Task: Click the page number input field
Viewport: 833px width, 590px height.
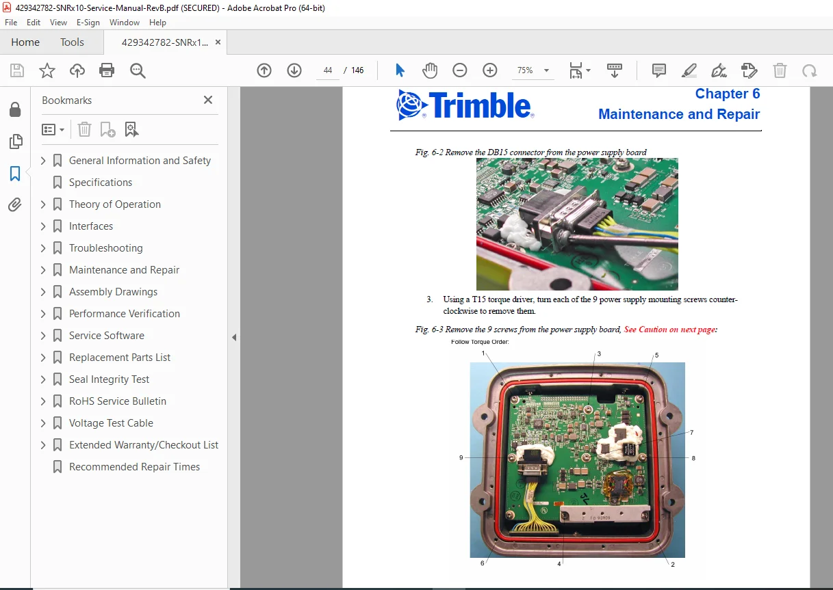Action: pyautogui.click(x=328, y=70)
